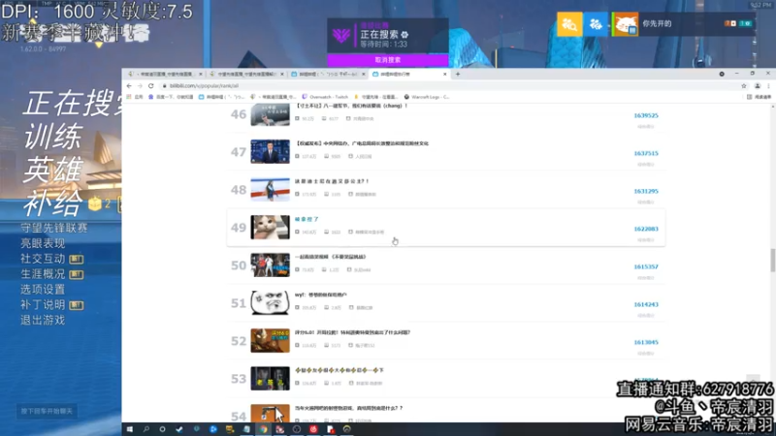Open 社交互动 menu item
This screenshot has width=776, height=436.
pyautogui.click(x=43, y=259)
